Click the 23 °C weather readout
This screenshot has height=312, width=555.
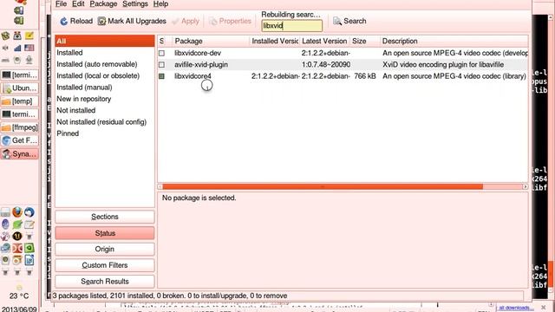click(19, 296)
